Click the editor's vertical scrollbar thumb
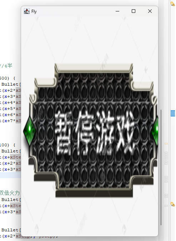 [161, 167]
